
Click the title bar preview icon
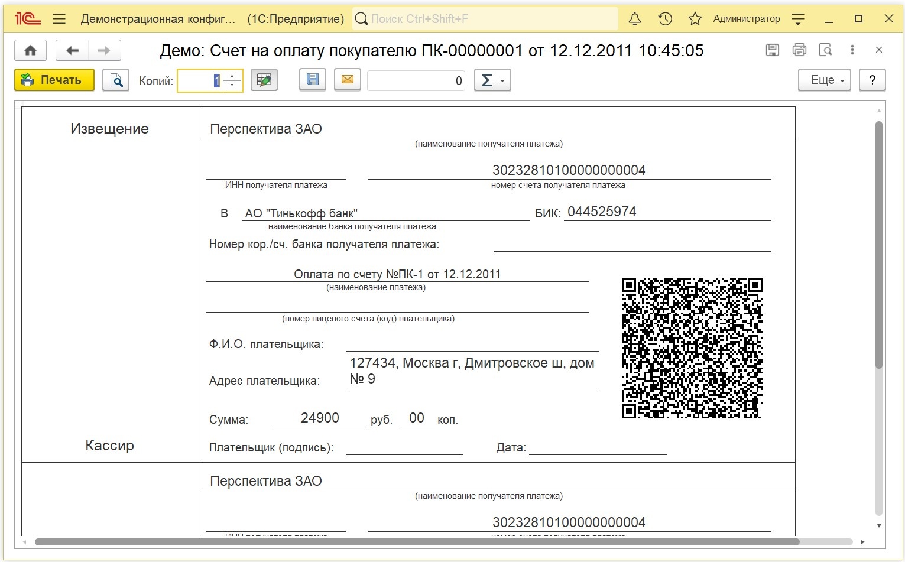[826, 50]
